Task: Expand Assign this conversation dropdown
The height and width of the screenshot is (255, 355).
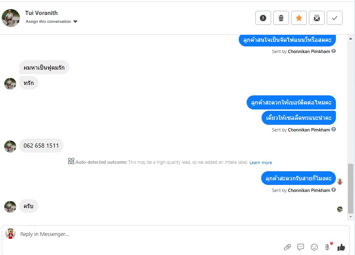Action: click(75, 22)
